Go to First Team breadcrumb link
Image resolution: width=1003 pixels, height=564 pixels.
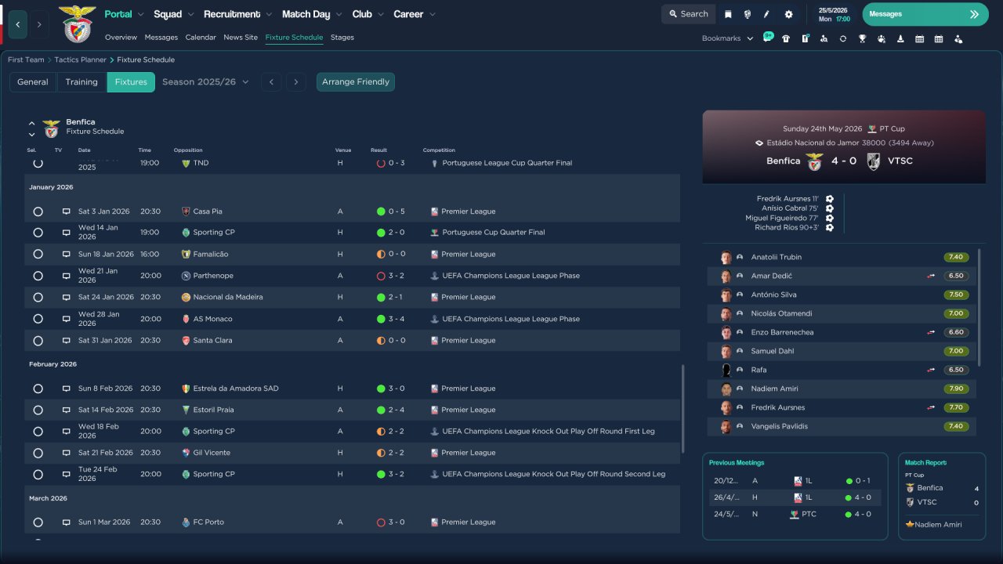click(x=26, y=60)
